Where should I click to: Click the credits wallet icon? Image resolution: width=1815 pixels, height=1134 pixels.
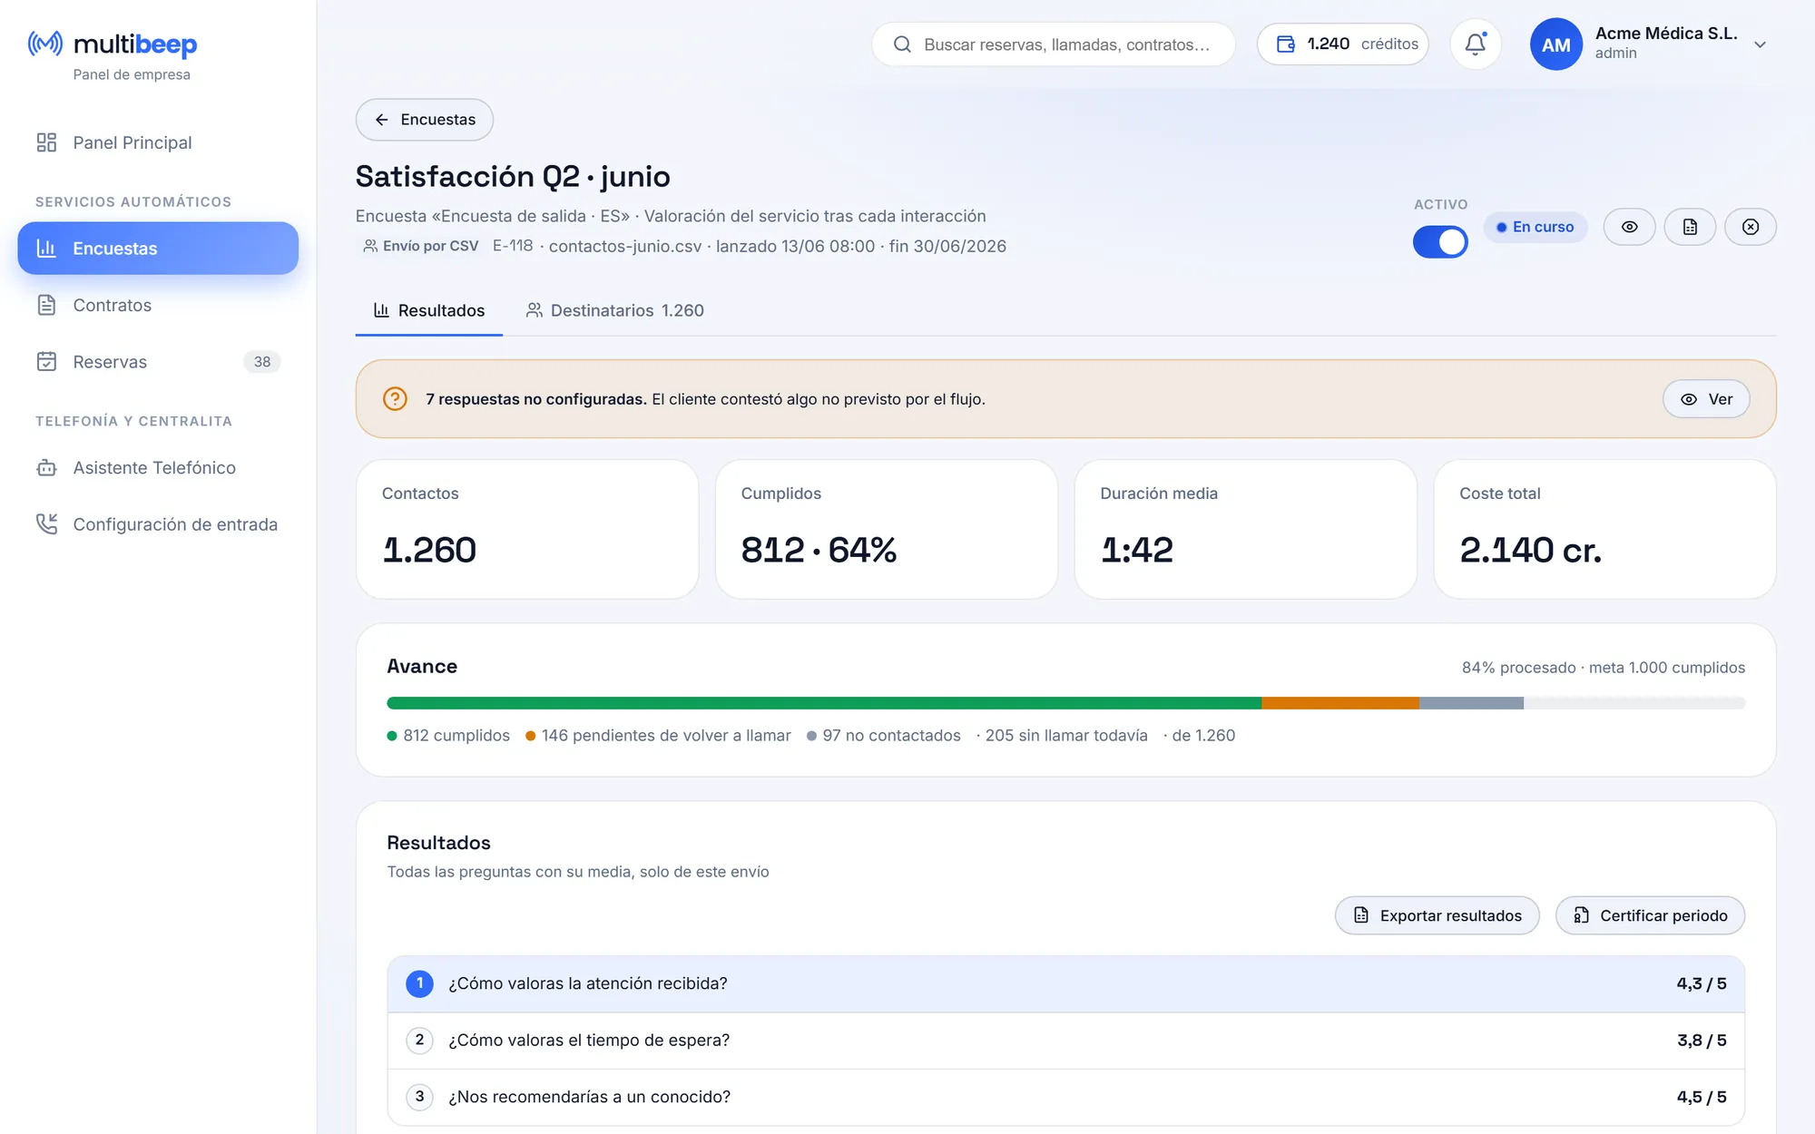(1285, 44)
